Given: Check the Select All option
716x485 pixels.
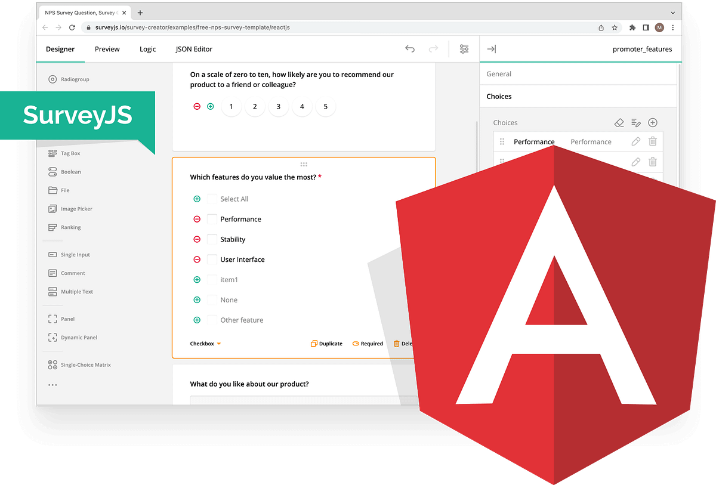Looking at the screenshot, I should coord(212,199).
